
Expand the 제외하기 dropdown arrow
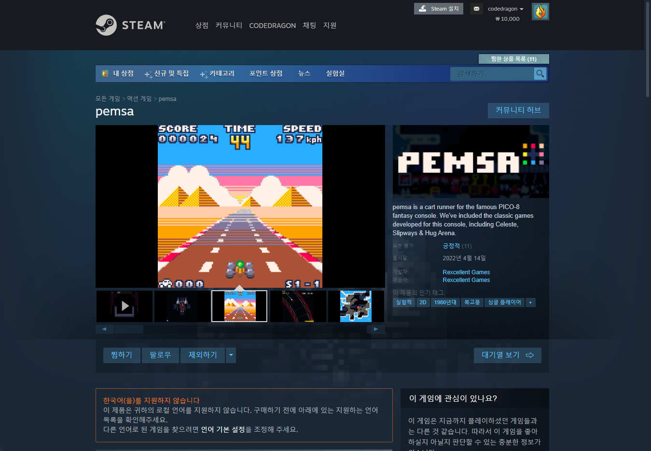point(231,355)
